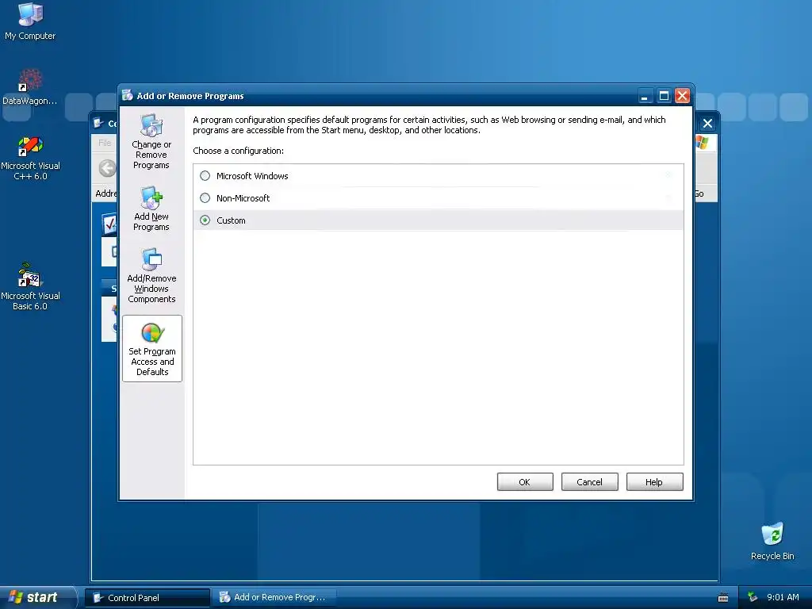Click Back arrow in Control Panel window
812x609 pixels.
(x=107, y=168)
